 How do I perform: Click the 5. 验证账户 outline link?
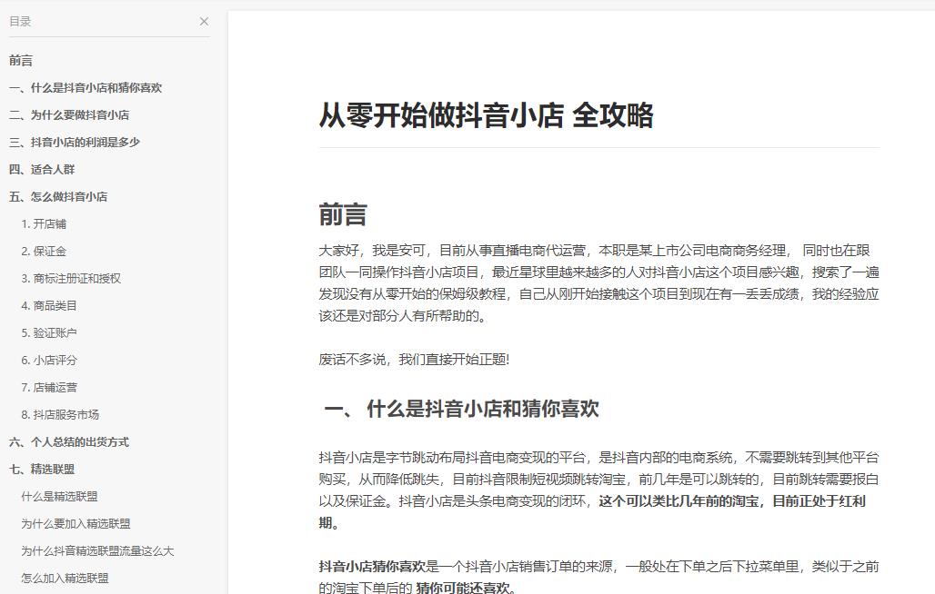[49, 333]
